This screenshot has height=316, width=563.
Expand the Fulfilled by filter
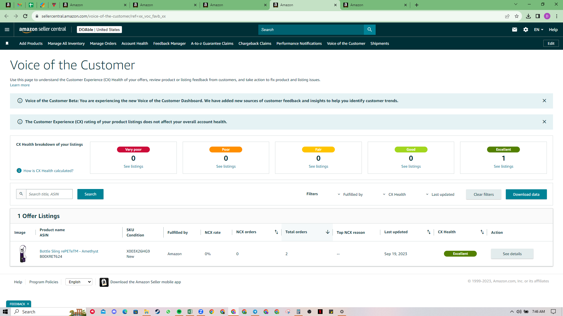tap(350, 194)
